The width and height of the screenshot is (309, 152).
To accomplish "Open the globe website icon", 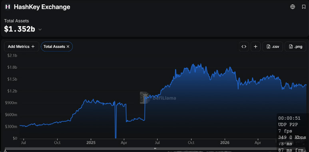I will pyautogui.click(x=293, y=7).
